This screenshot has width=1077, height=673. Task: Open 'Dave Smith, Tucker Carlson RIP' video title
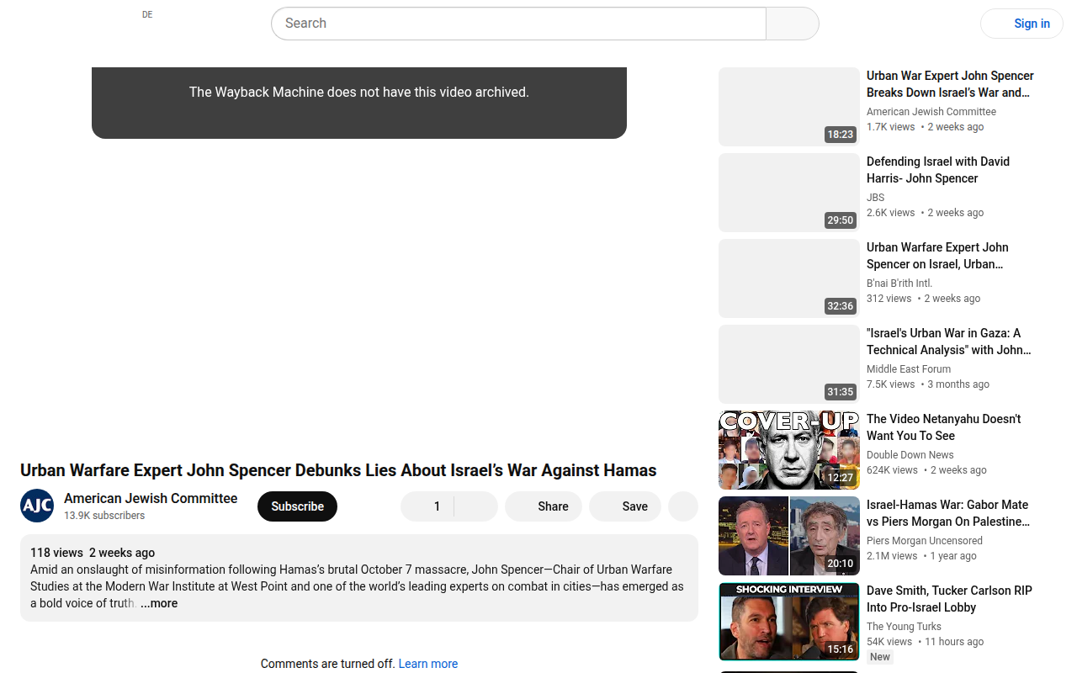click(x=949, y=599)
